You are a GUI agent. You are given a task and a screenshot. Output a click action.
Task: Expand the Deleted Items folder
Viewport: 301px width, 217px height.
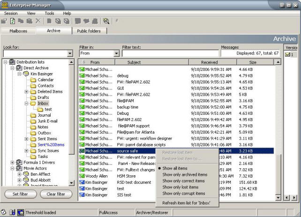point(27,92)
